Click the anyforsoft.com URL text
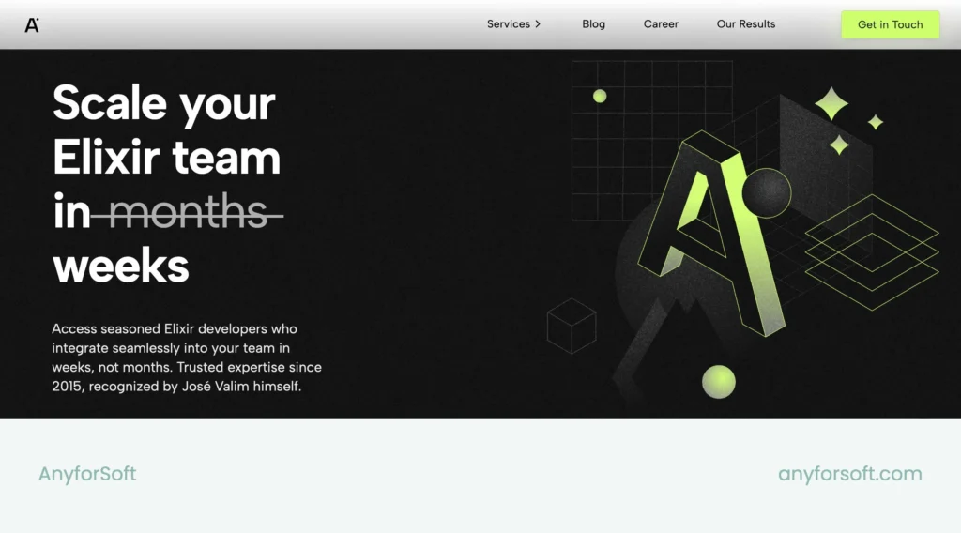 tap(849, 474)
